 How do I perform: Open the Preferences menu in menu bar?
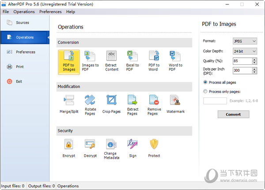(50, 11)
